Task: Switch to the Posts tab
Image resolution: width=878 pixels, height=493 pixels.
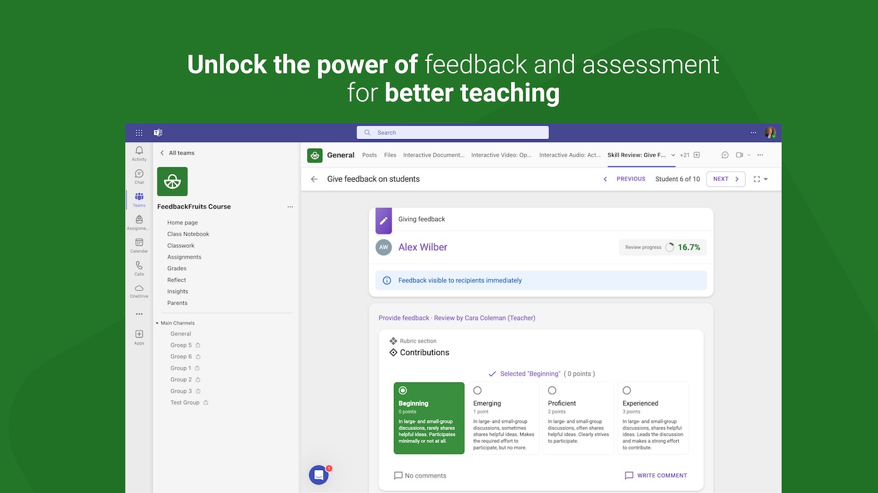Action: coord(370,155)
